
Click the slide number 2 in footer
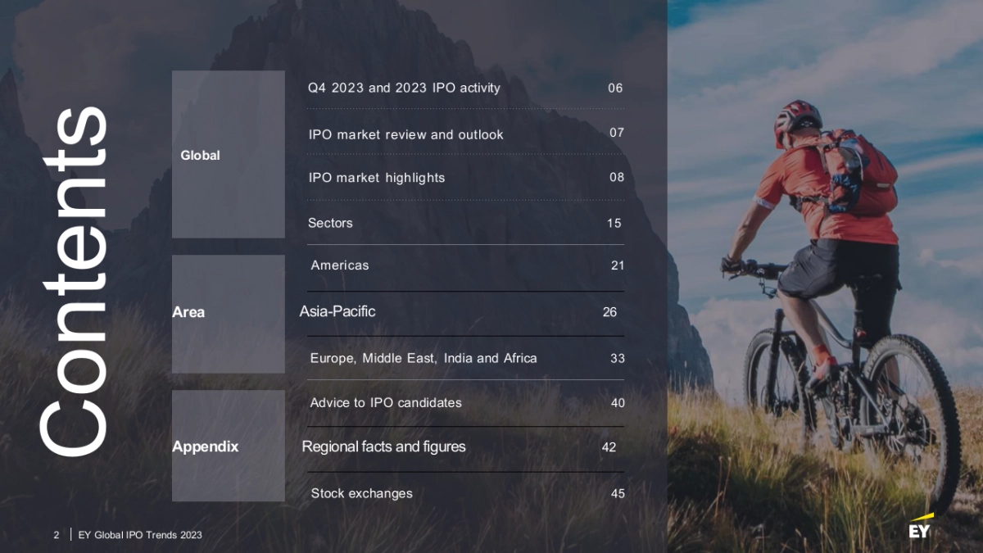(57, 535)
